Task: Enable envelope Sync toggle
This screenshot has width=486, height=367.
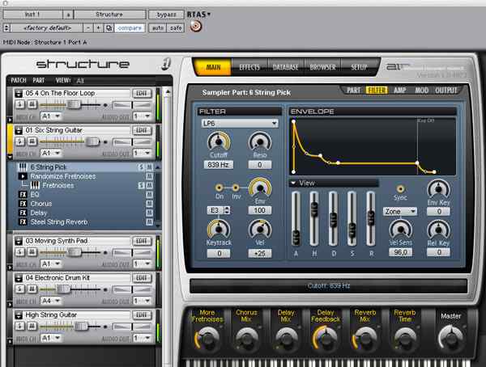Action: 399,188
